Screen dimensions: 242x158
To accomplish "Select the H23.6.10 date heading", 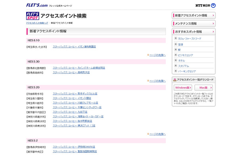I will (x=34, y=40).
